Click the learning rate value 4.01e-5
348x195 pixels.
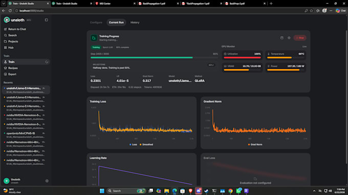122,81
